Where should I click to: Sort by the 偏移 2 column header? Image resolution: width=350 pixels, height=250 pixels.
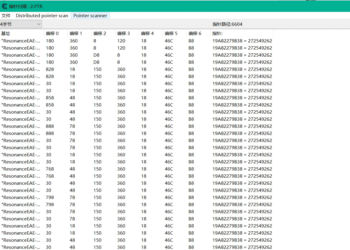coord(103,34)
